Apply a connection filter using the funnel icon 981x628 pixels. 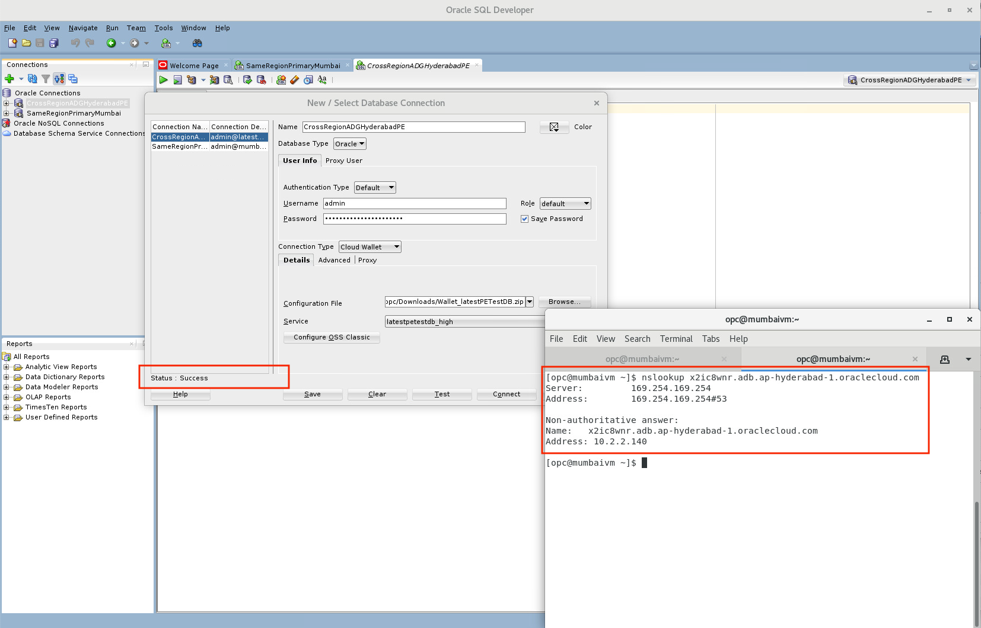pos(46,78)
